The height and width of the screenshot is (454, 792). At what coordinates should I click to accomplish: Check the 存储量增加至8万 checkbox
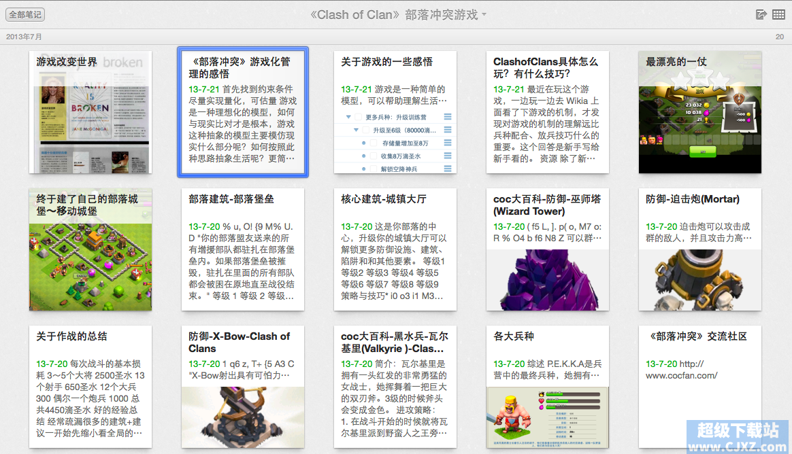click(374, 143)
